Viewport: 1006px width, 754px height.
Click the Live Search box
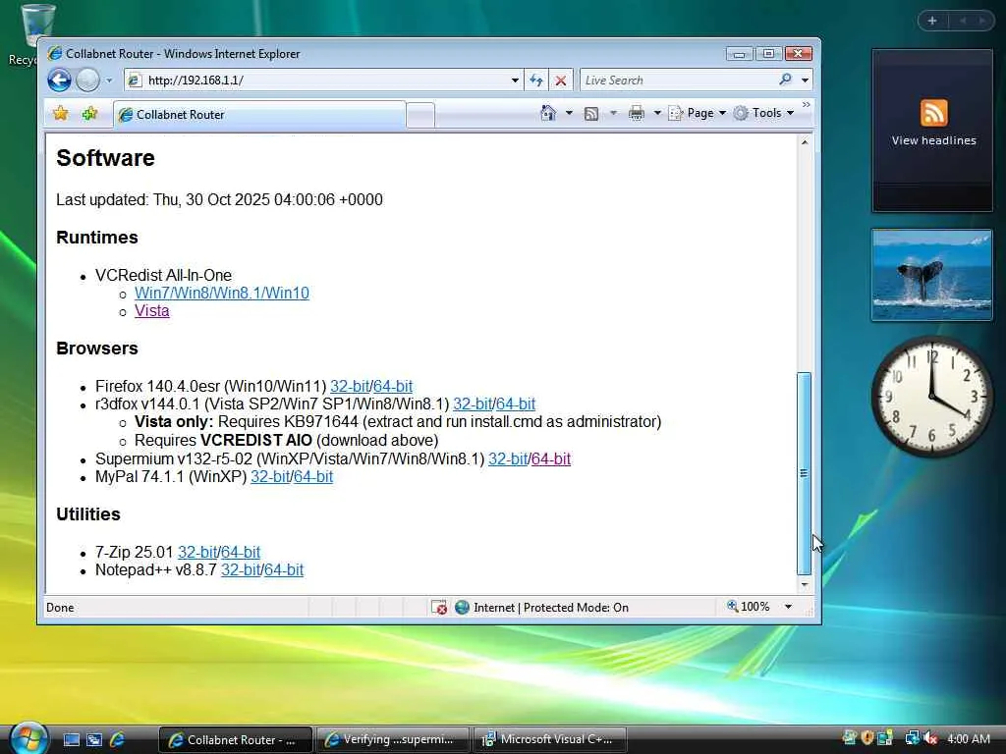point(677,81)
